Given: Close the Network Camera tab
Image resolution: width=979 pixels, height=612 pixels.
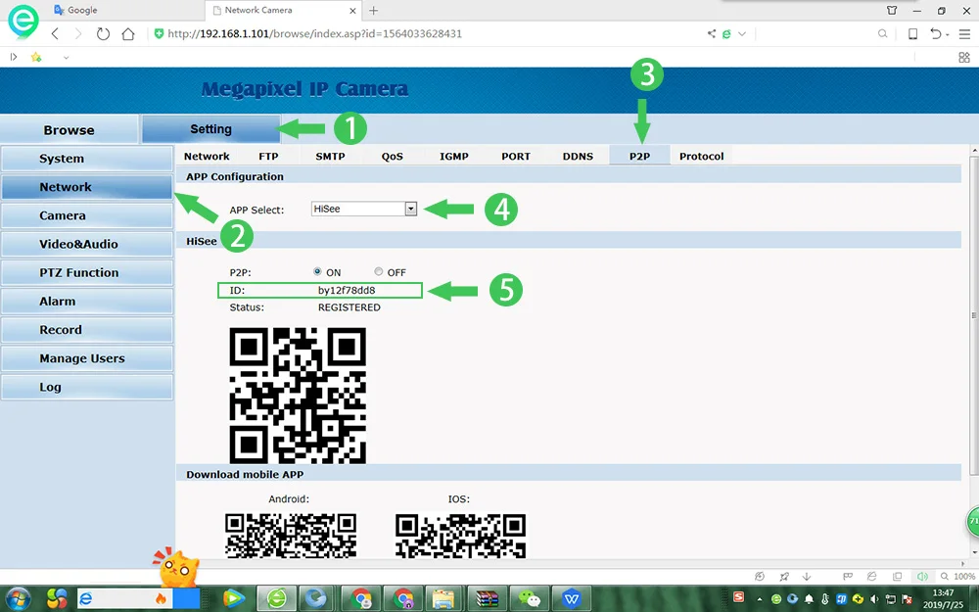Looking at the screenshot, I should pos(352,11).
